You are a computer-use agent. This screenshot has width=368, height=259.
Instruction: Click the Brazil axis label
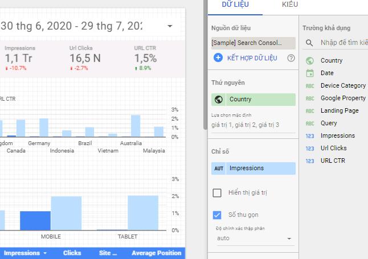tap(85, 143)
